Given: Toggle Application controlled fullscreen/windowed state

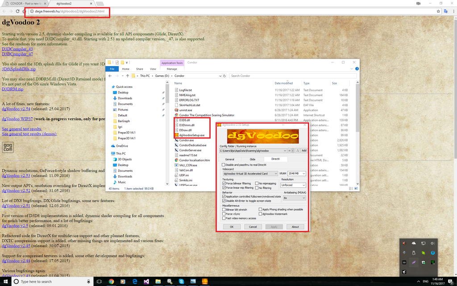Looking at the screenshot, I should click(x=224, y=197).
